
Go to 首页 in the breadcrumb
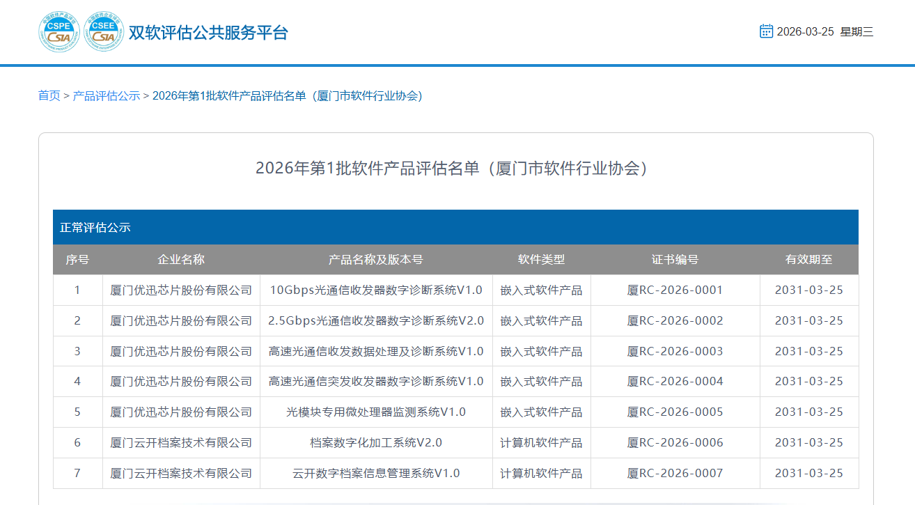[49, 95]
